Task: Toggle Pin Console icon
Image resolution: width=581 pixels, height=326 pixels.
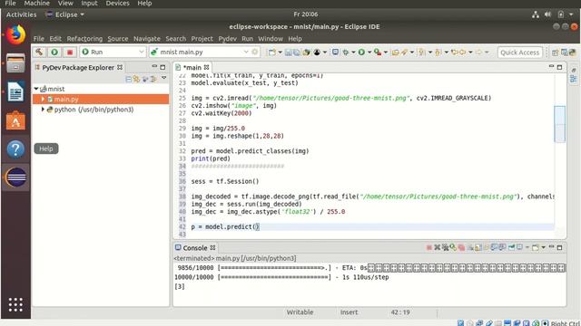Action: 512,247
